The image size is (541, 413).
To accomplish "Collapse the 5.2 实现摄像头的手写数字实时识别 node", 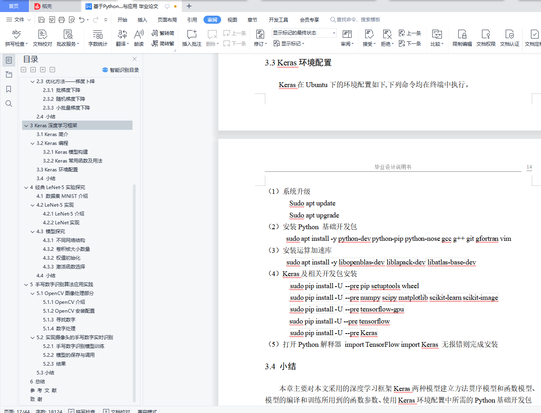I will point(33,338).
